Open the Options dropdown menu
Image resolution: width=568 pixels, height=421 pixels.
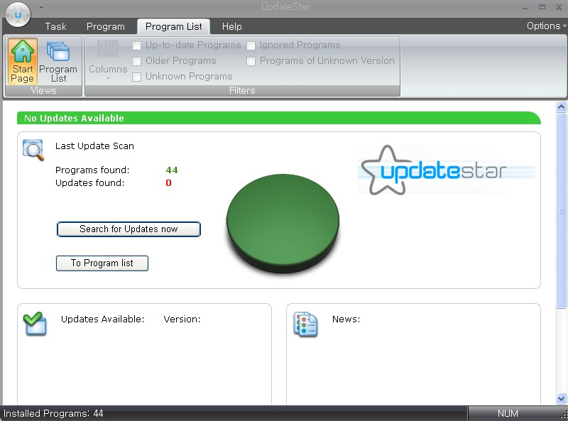pyautogui.click(x=546, y=26)
